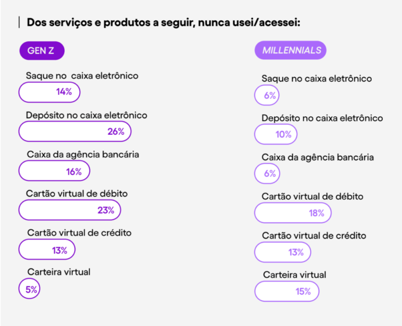Click the GEN Z purple badge
The image size is (402, 326).
(42, 51)
